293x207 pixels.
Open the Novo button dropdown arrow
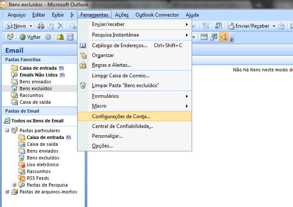pyautogui.click(x=30, y=26)
